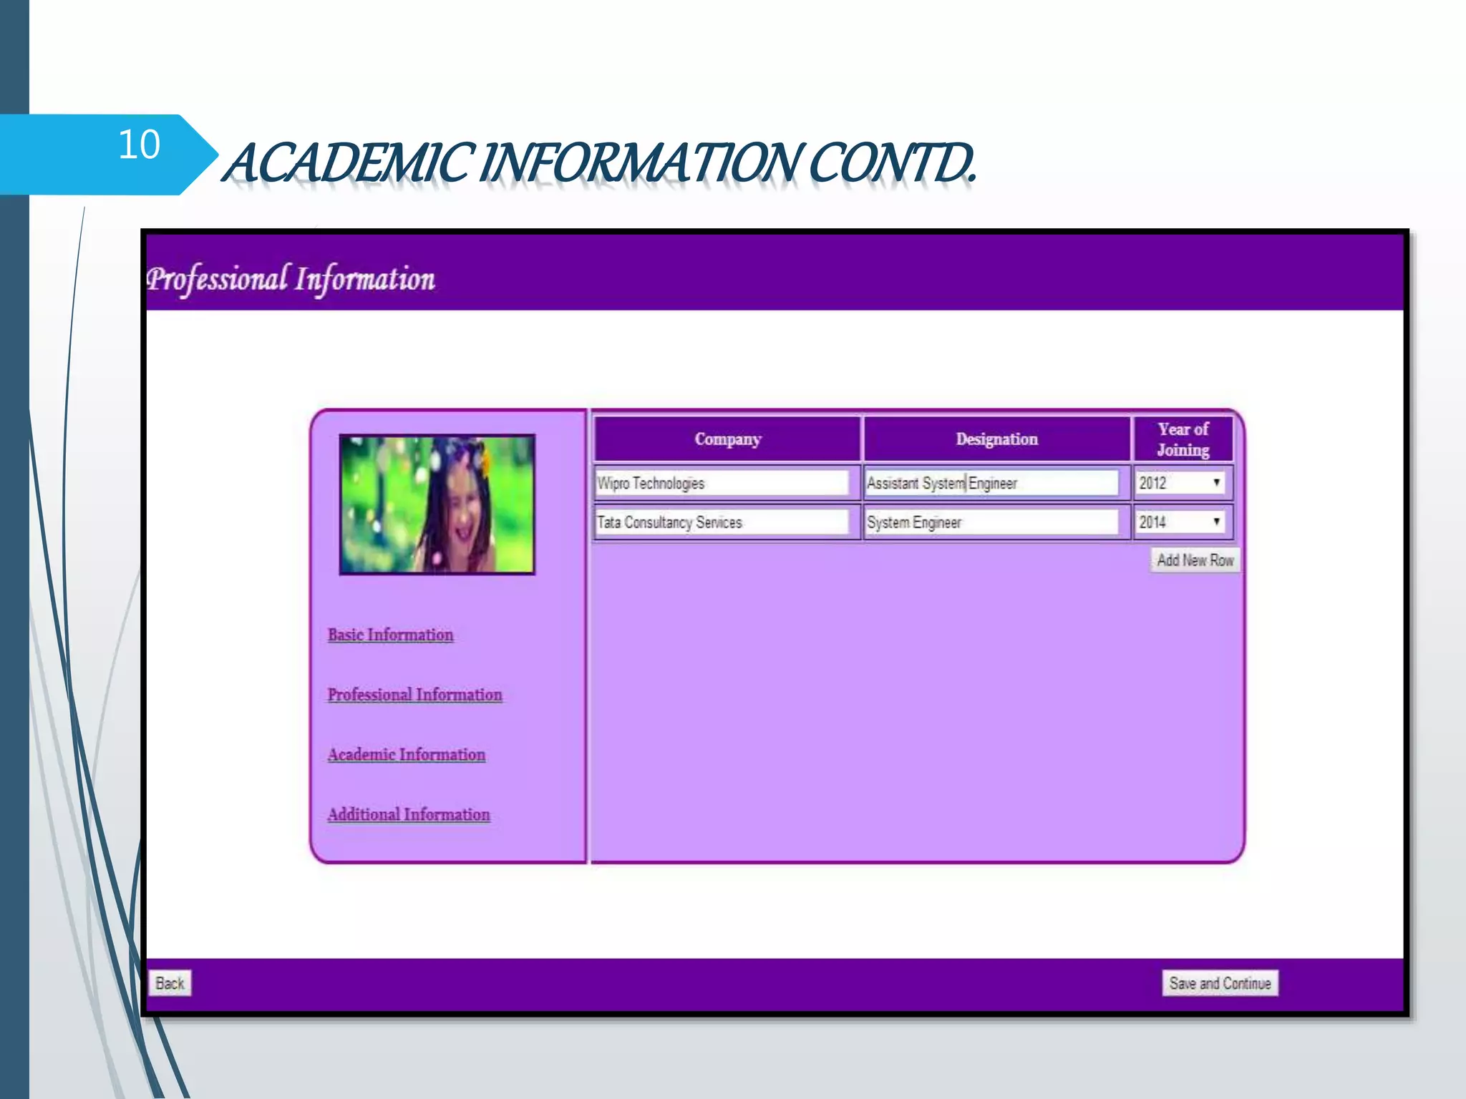Open the 2012 year of joining dropdown
Image resolution: width=1466 pixels, height=1099 pixels.
pyautogui.click(x=1180, y=483)
